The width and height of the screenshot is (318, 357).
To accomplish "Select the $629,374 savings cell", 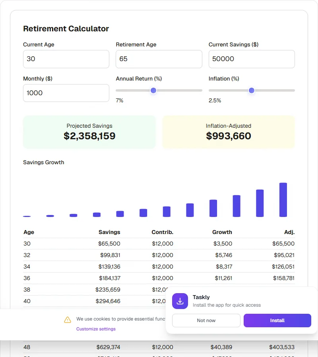I will [109, 347].
